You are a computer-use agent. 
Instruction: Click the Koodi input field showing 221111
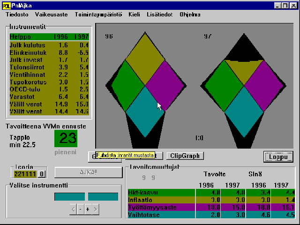click(25, 174)
